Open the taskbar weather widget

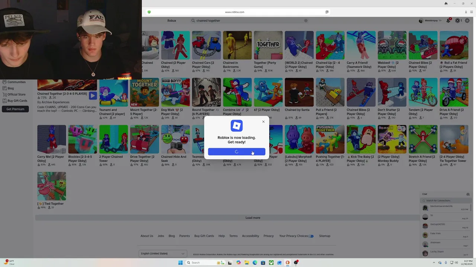point(9,263)
